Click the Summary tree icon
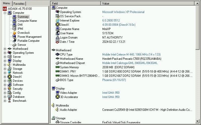The width and height of the screenshot is (201, 125). pos(14,17)
